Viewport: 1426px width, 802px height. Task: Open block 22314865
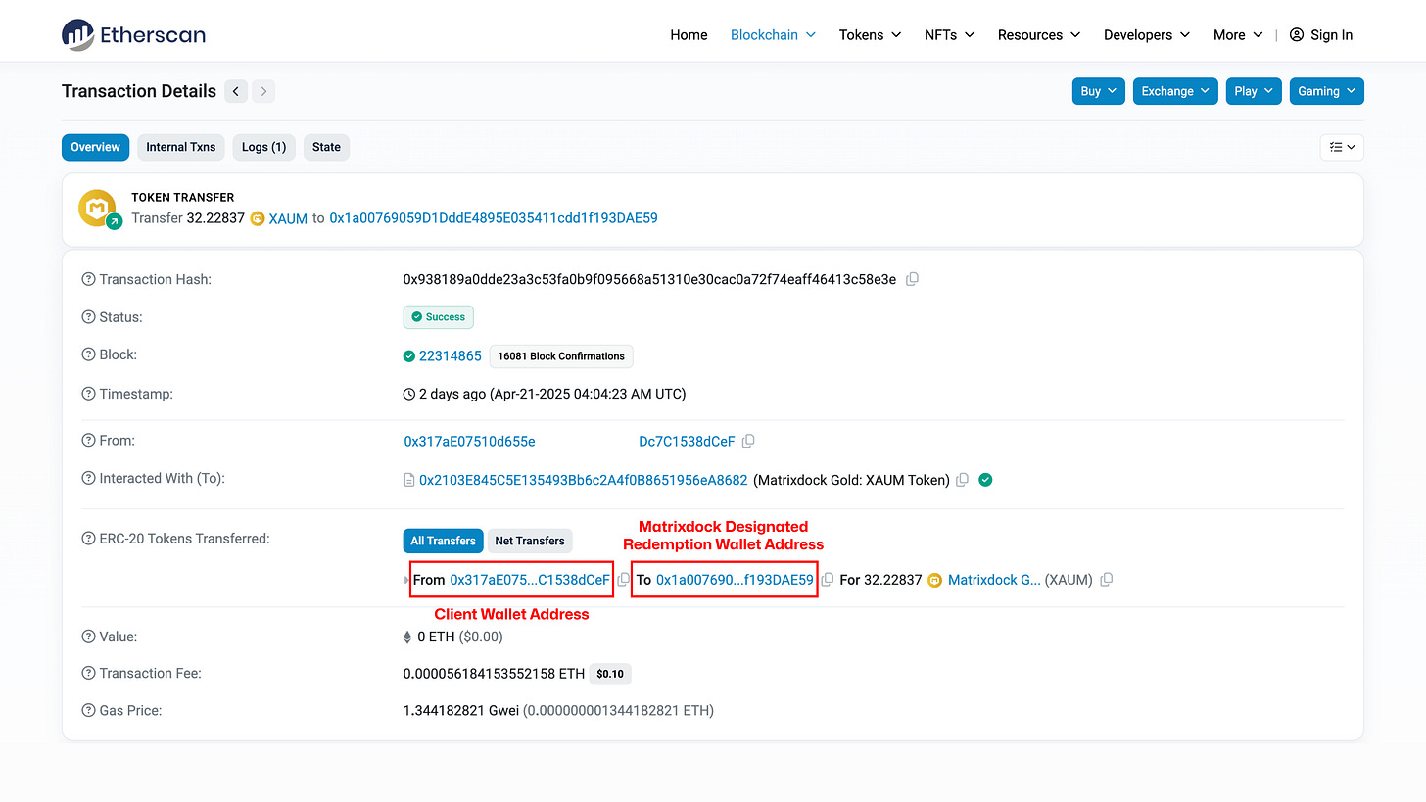pos(451,355)
